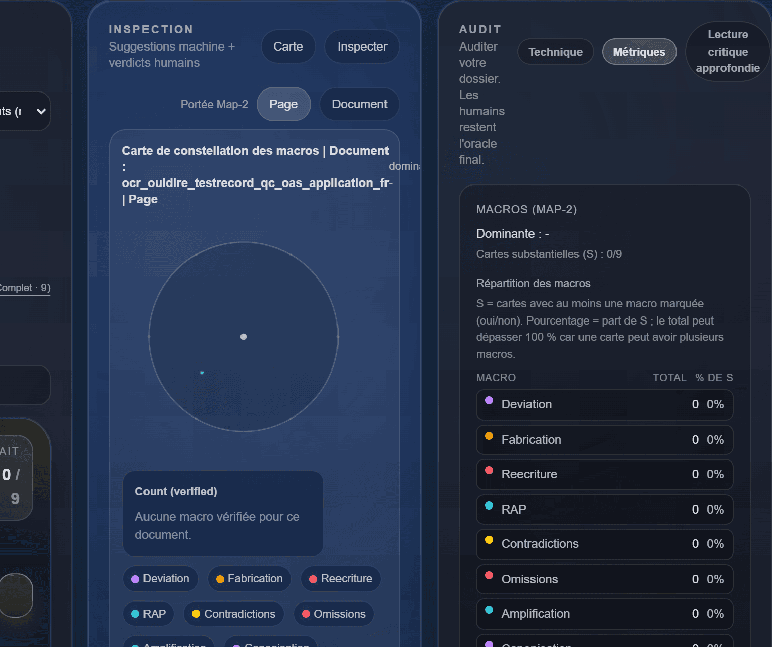Click the purple Deviation dot in the legend chip
This screenshot has height=647, width=772.
point(134,579)
